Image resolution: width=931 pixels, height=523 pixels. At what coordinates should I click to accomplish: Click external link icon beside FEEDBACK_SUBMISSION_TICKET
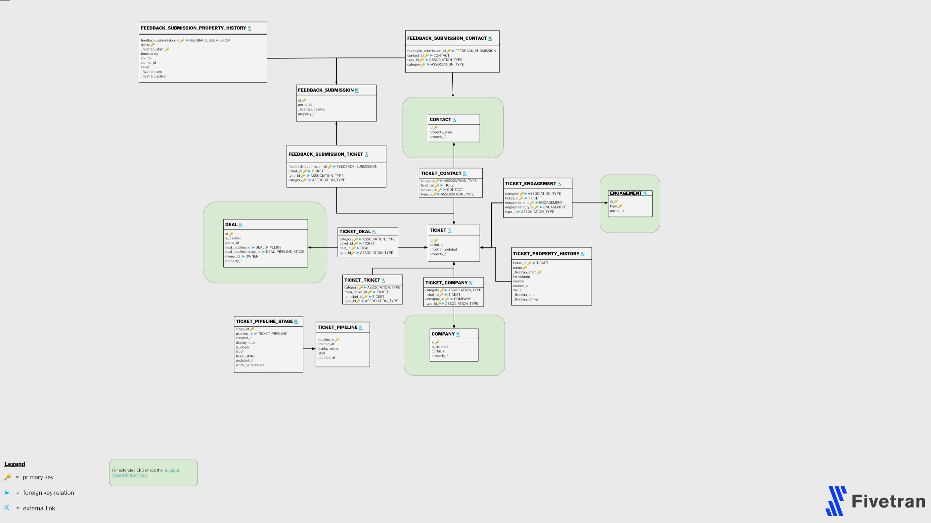[x=366, y=155]
